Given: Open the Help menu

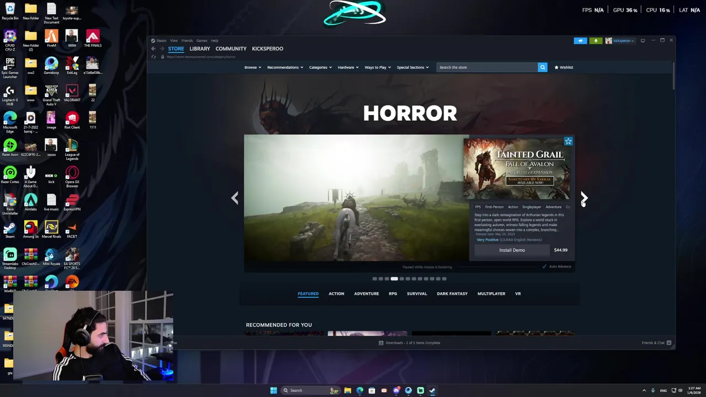Looking at the screenshot, I should tap(215, 40).
